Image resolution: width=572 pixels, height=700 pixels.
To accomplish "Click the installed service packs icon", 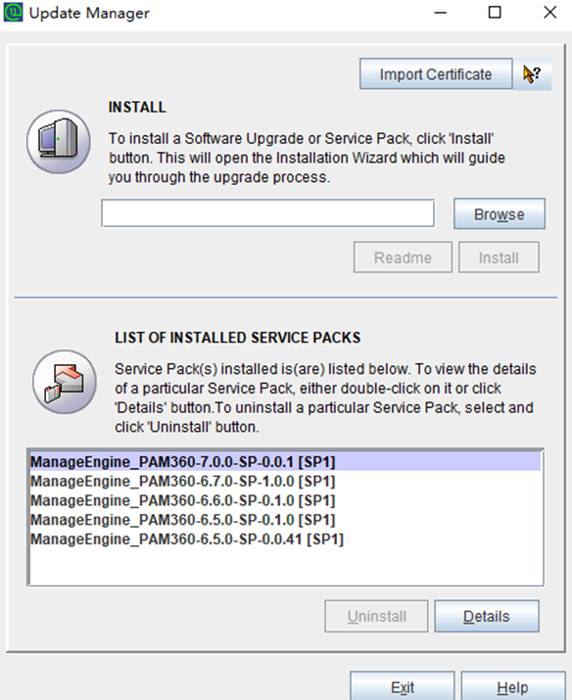I will (x=65, y=382).
